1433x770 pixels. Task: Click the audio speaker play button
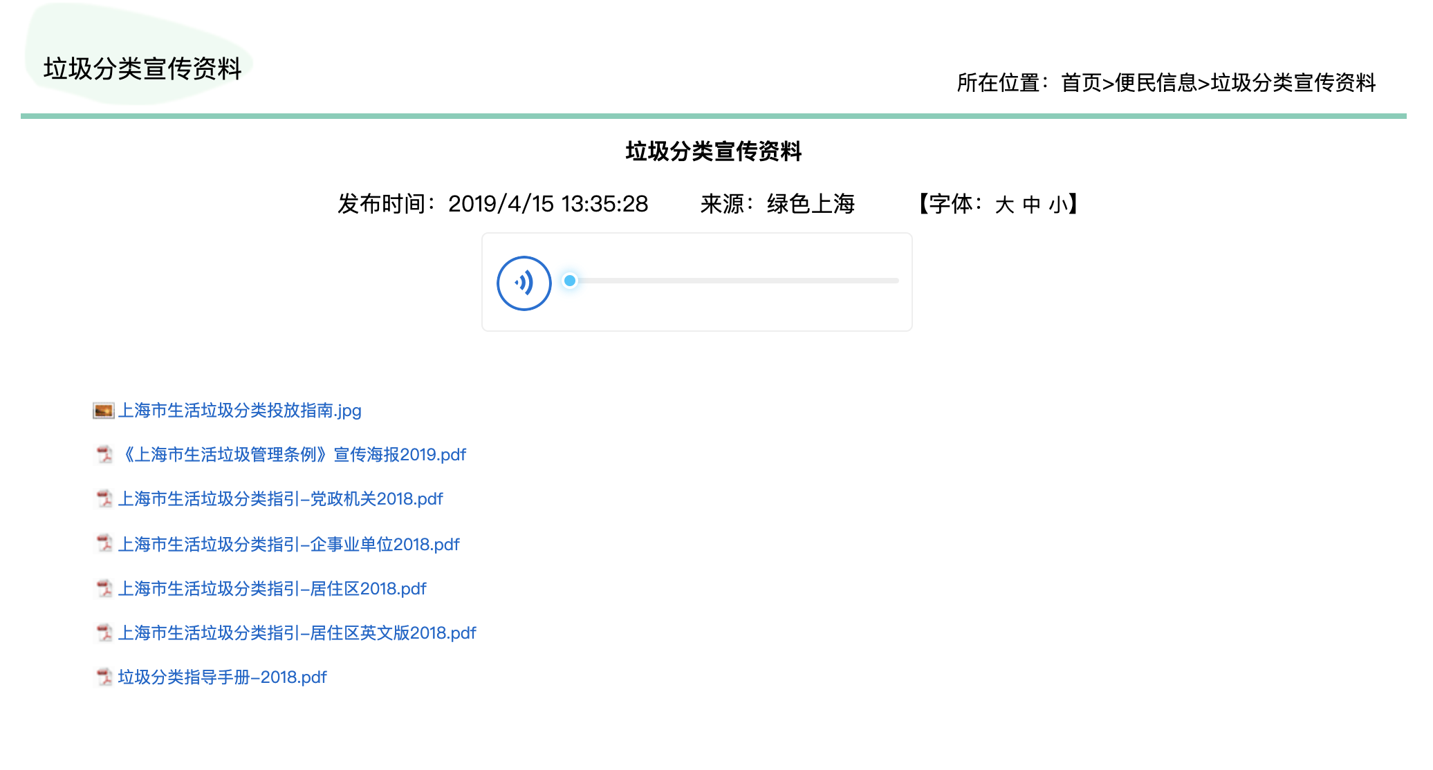pos(524,283)
